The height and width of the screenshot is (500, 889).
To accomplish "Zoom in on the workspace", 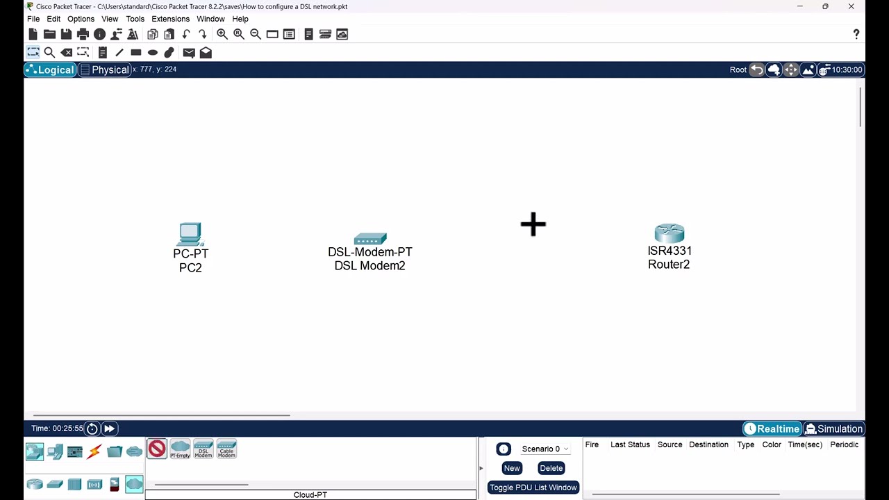I will (222, 34).
